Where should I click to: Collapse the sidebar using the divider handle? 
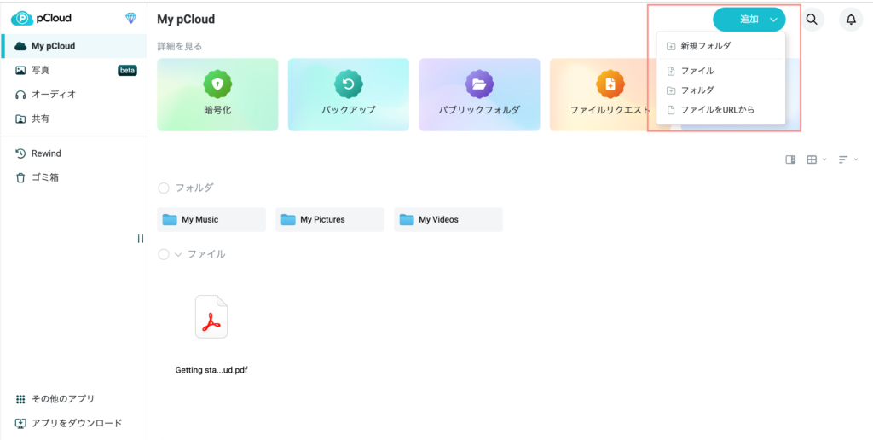pos(140,239)
